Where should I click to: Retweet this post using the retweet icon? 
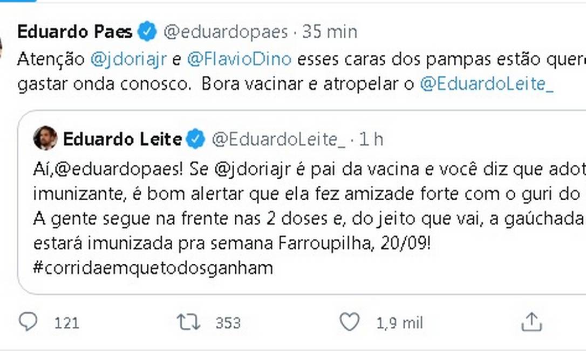(x=188, y=322)
